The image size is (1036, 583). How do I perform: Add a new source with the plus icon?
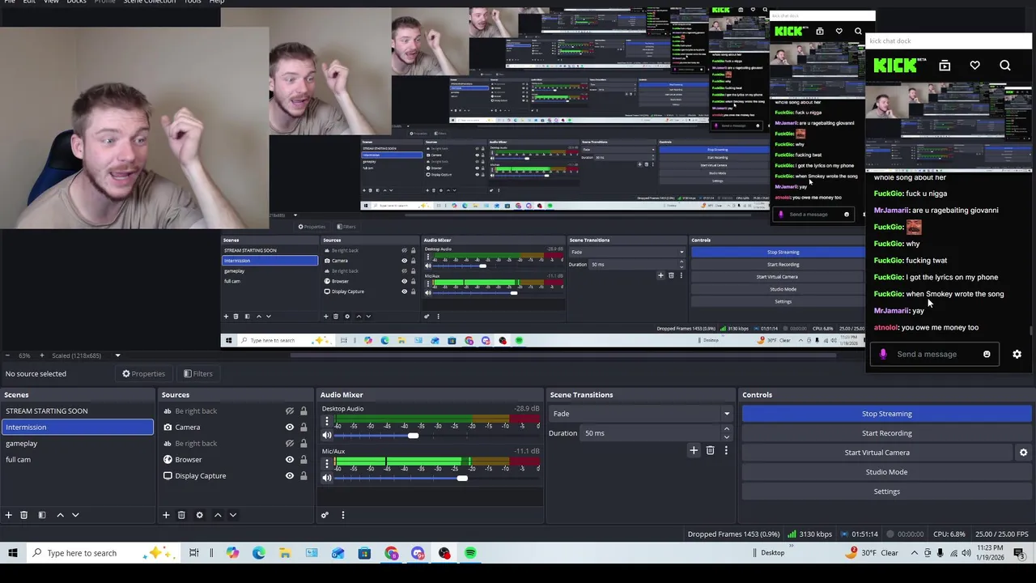(x=166, y=515)
